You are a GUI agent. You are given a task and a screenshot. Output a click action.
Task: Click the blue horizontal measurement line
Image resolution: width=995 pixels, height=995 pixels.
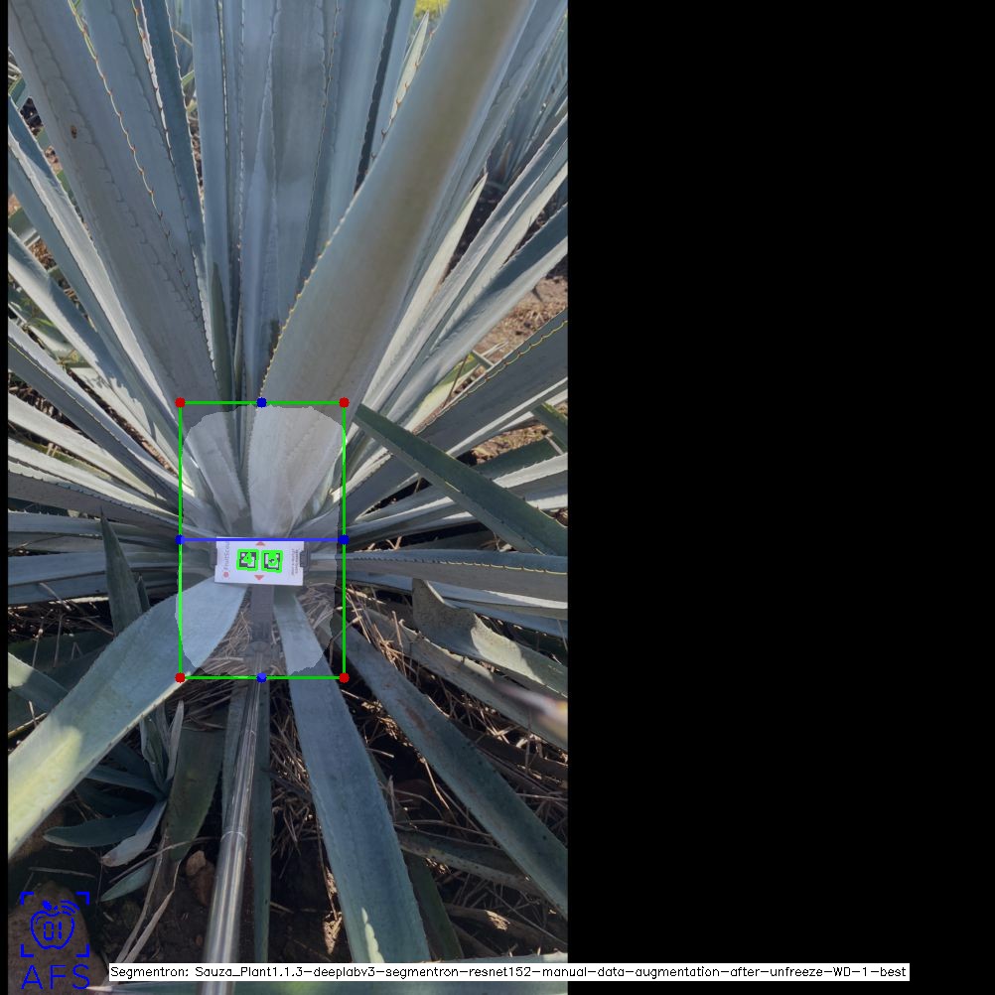pos(298,539)
